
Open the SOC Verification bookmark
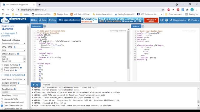point(147,14)
